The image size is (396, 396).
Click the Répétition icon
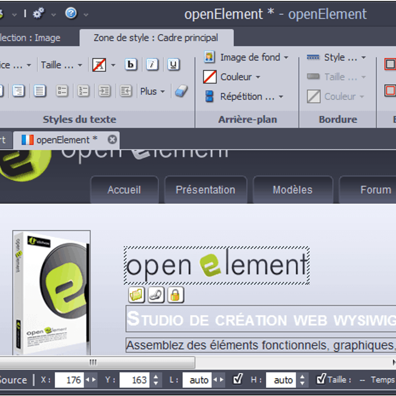click(210, 96)
